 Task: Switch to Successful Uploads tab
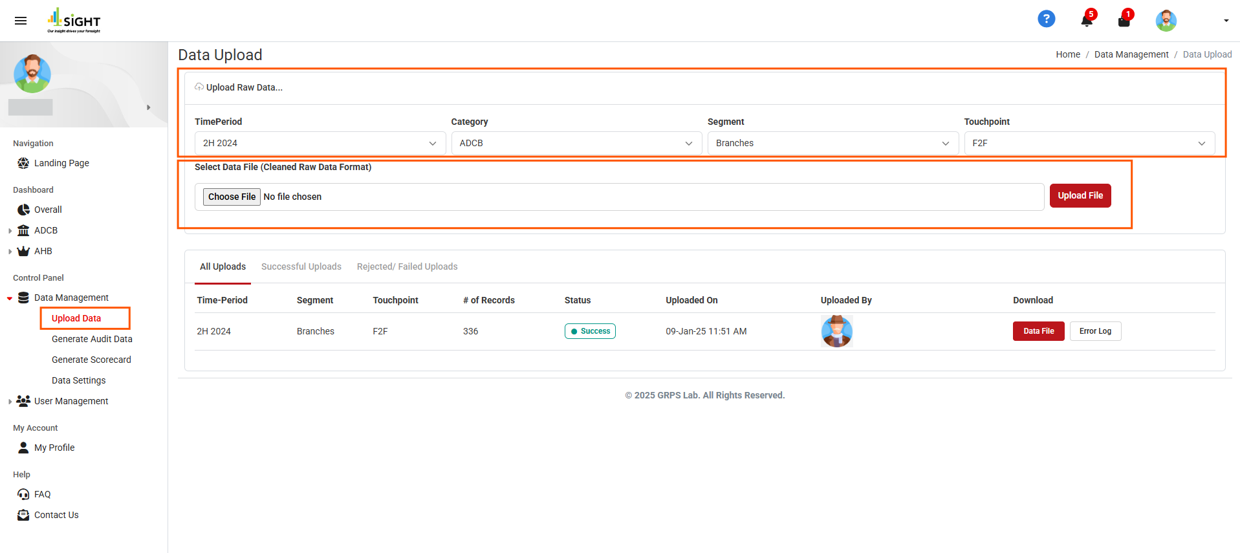point(301,266)
